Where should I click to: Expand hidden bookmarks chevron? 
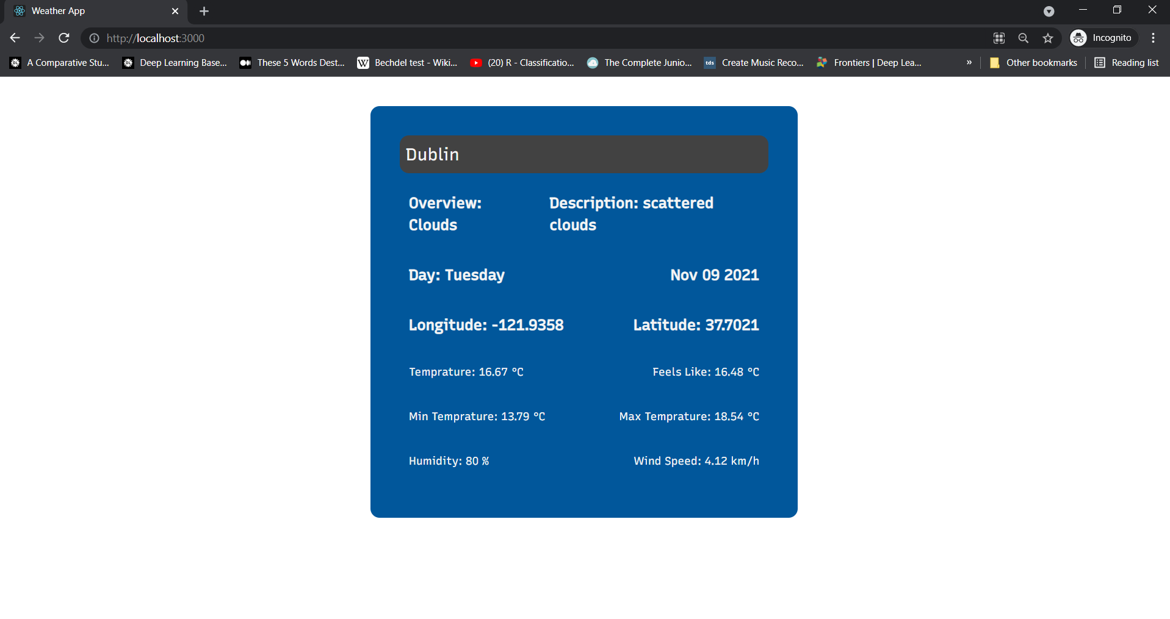pyautogui.click(x=969, y=62)
